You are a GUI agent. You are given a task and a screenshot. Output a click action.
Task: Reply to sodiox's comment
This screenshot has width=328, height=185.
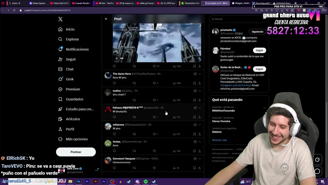pos(114,100)
